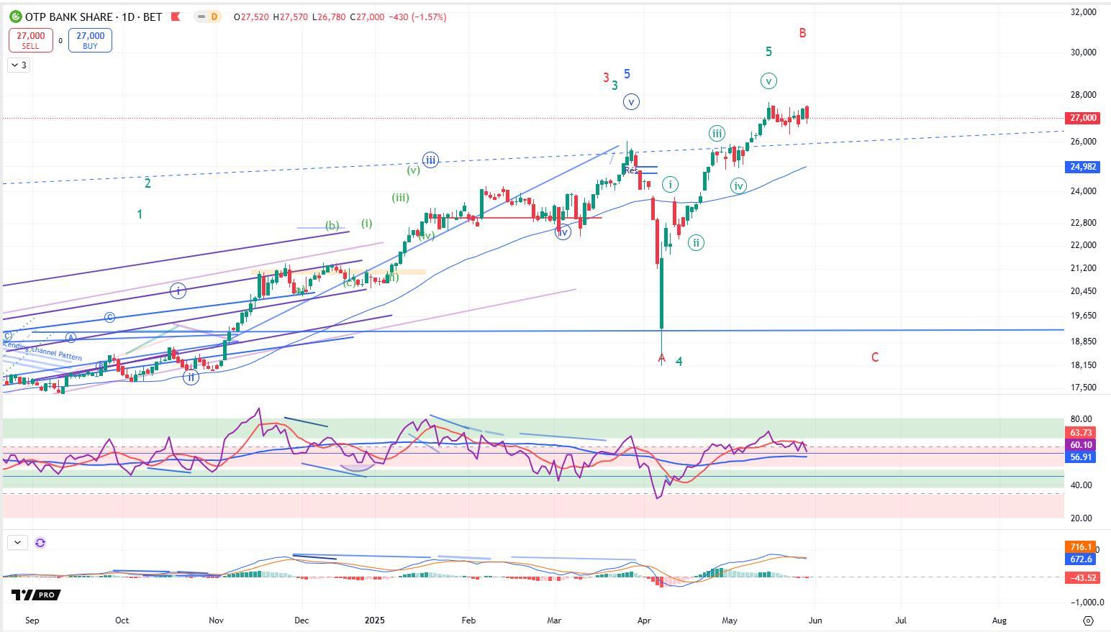Image resolution: width=1111 pixels, height=632 pixels.
Task: Select the circled green iii wave label
Action: (x=717, y=133)
